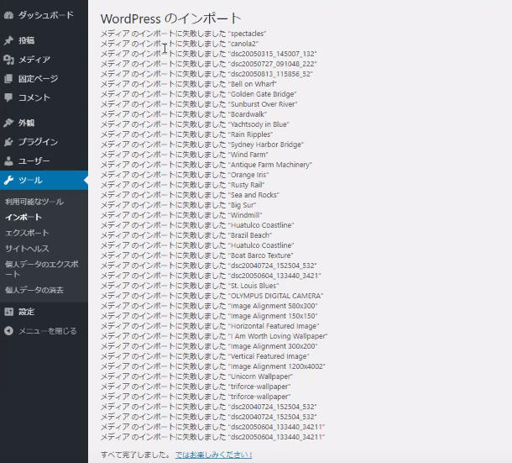This screenshot has height=463, width=512.
Task: Open エクスポート submenu item
Action: 27,233
